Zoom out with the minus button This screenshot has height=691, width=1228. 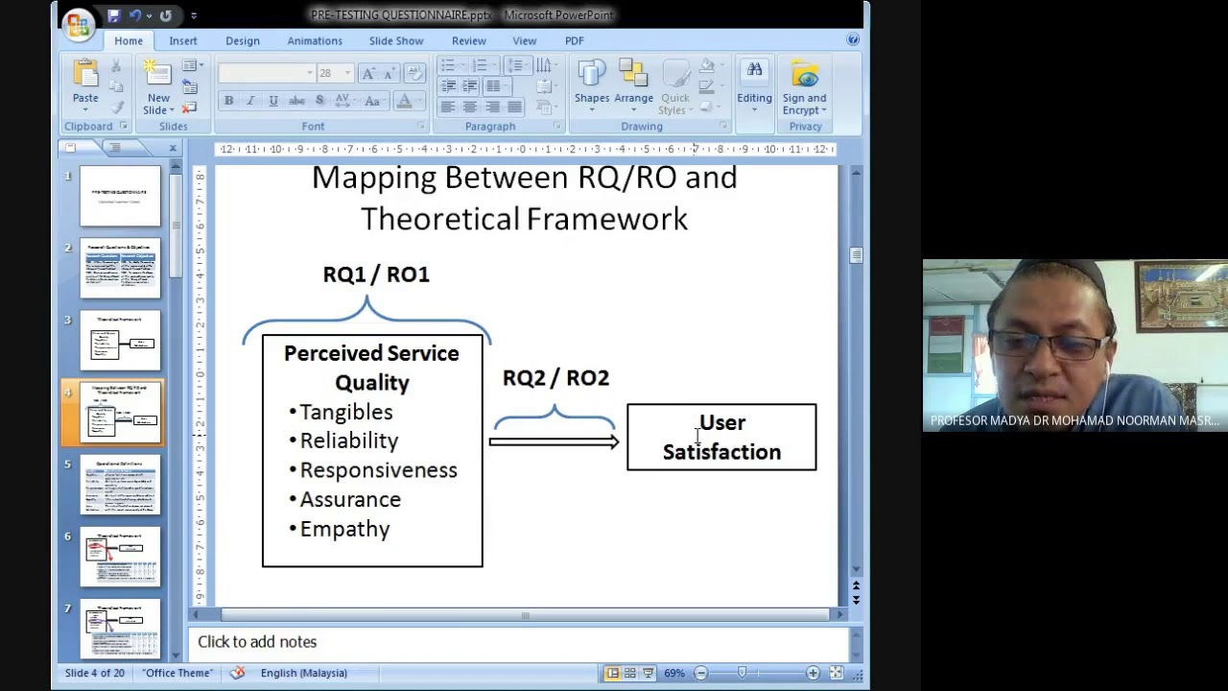coord(701,674)
